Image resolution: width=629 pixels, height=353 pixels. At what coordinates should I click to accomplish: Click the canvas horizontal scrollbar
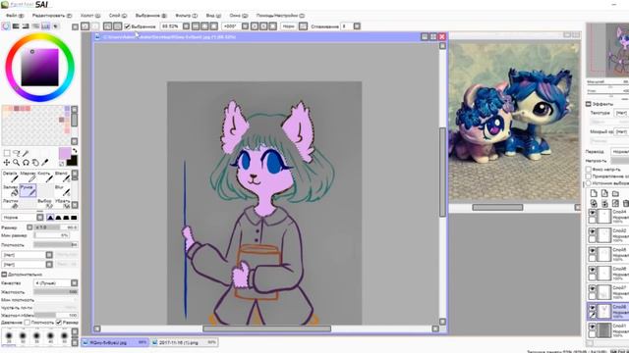tap(266, 329)
